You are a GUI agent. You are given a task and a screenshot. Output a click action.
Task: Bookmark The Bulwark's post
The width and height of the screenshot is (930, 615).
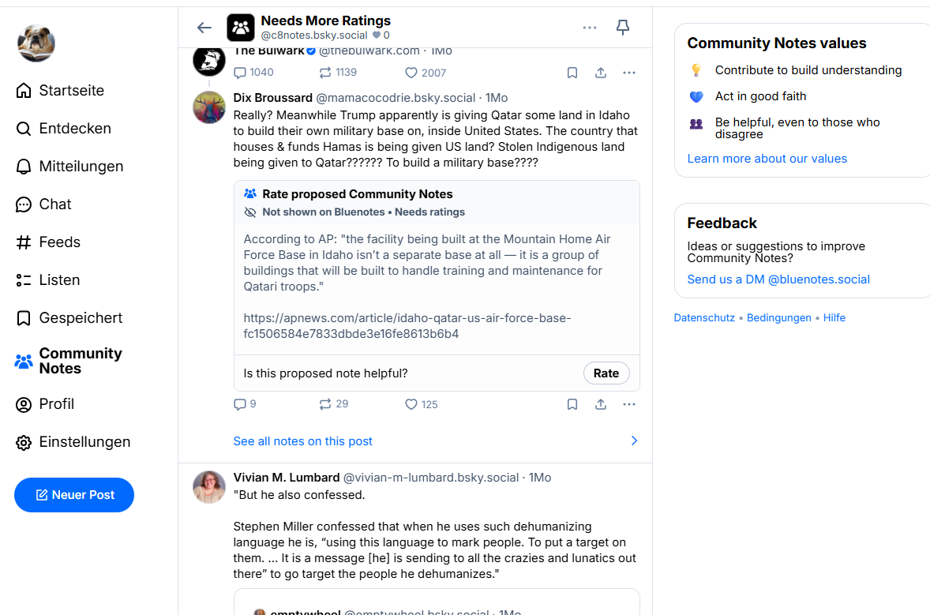572,73
